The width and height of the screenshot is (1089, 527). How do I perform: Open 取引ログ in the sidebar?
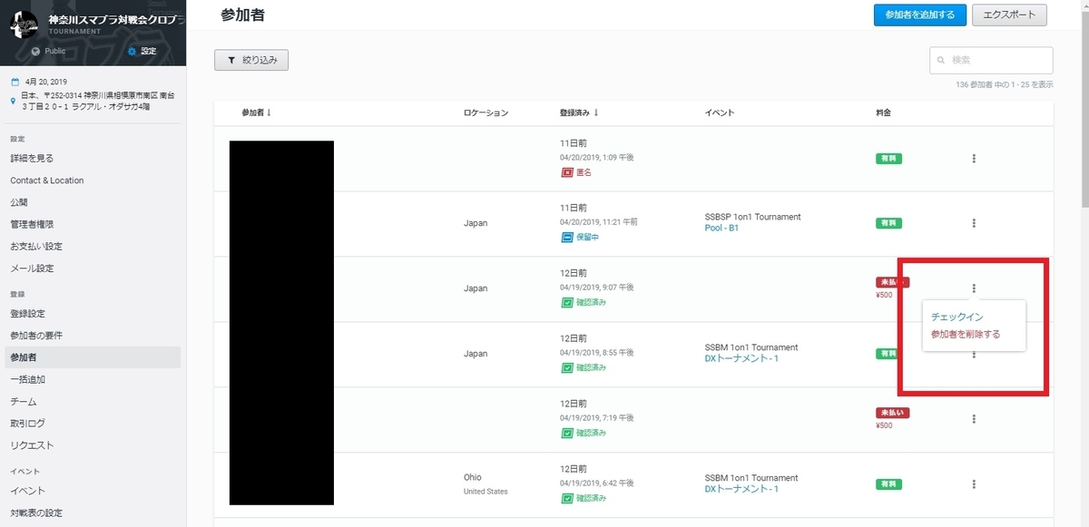(x=27, y=424)
